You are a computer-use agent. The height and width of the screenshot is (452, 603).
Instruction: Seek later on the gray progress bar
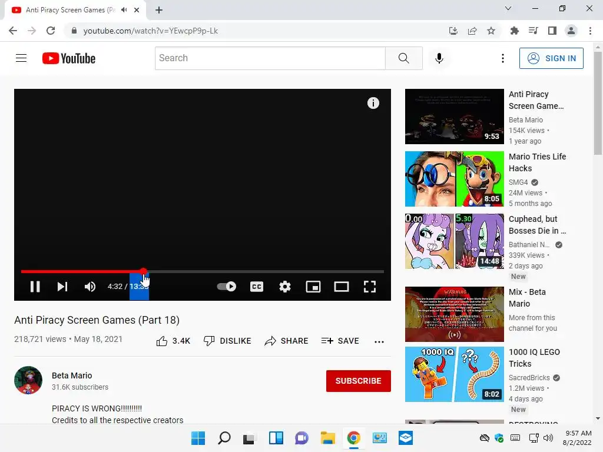click(x=266, y=271)
